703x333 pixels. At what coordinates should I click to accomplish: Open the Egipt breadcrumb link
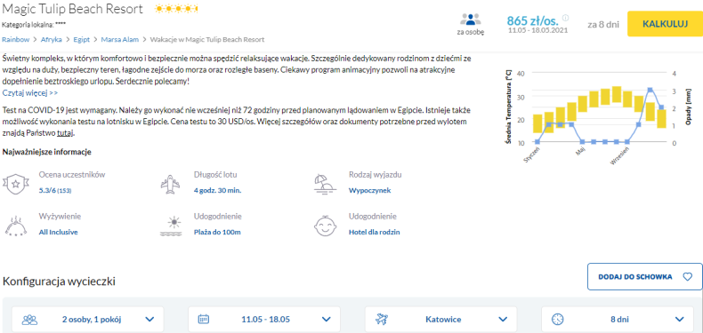click(83, 39)
